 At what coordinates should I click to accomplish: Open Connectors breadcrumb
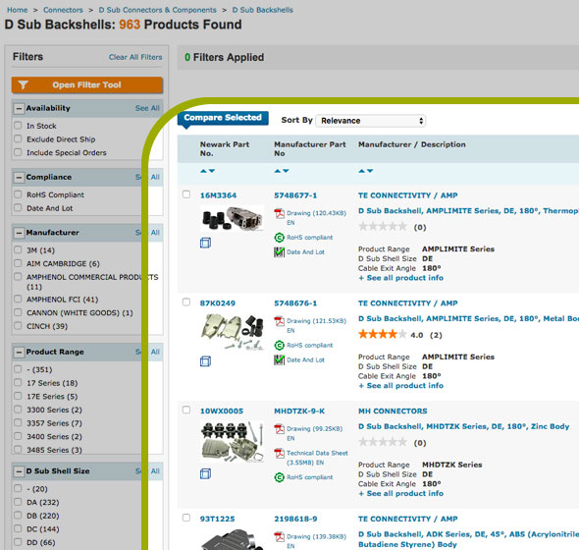(63, 10)
